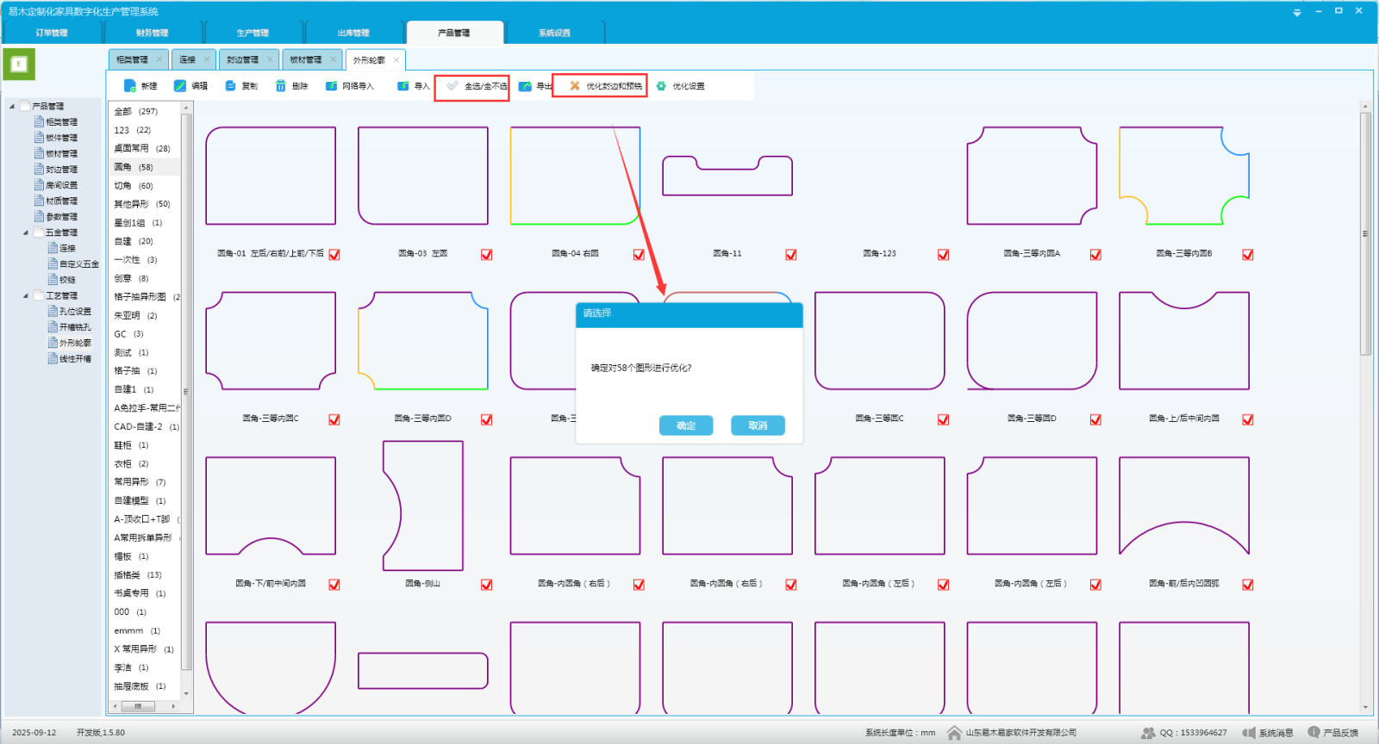This screenshot has width=1379, height=744.
Task: Switch to the 系统设置 main tab
Action: click(x=554, y=33)
